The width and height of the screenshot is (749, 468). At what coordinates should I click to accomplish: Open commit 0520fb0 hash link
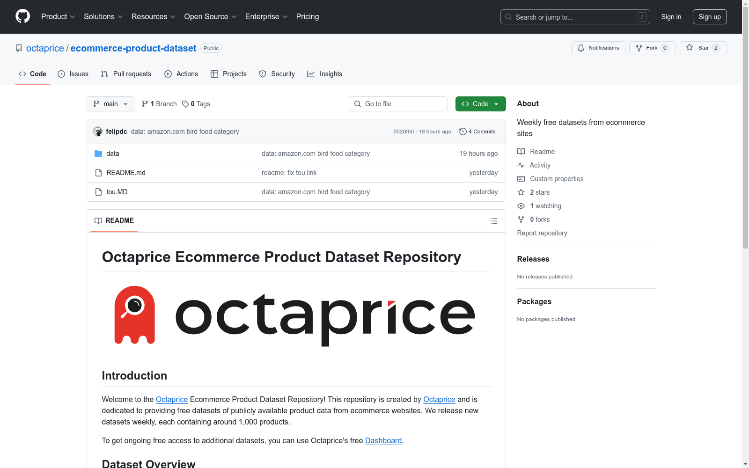[x=404, y=132]
